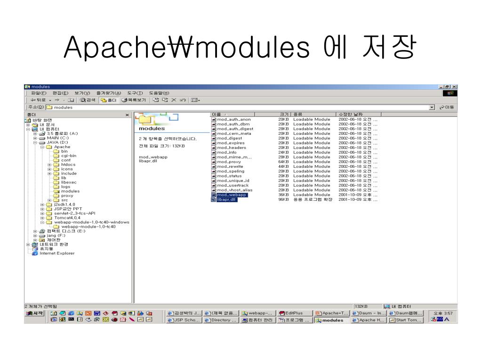Image resolution: width=482 pixels, height=362 pixels.
Task: Open the Back button history dropdown arrow
Action: click(50, 100)
